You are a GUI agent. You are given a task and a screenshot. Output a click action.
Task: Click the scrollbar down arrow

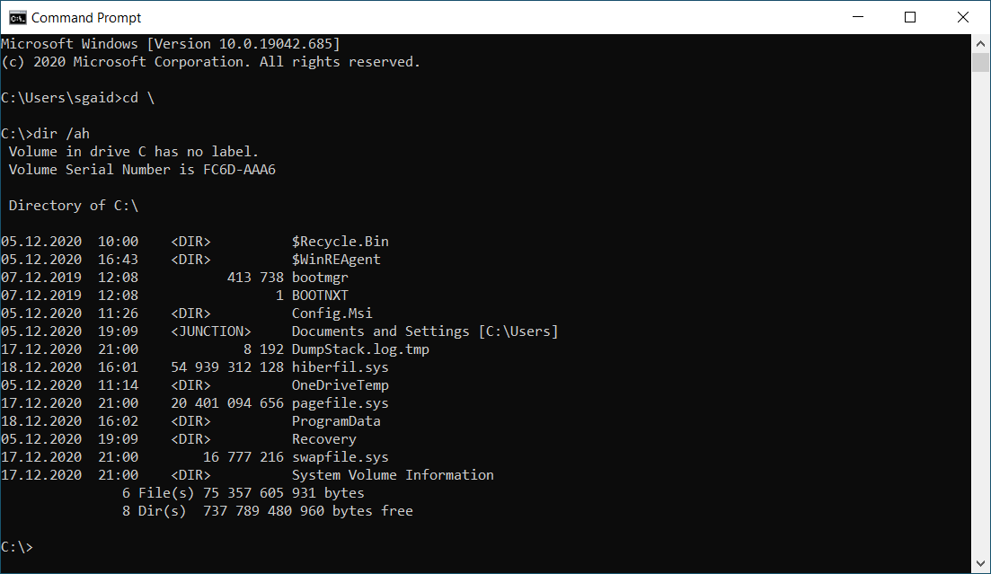(x=980, y=565)
